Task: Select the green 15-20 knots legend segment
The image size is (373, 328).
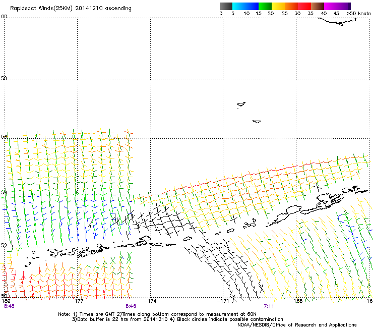Action: click(265, 6)
